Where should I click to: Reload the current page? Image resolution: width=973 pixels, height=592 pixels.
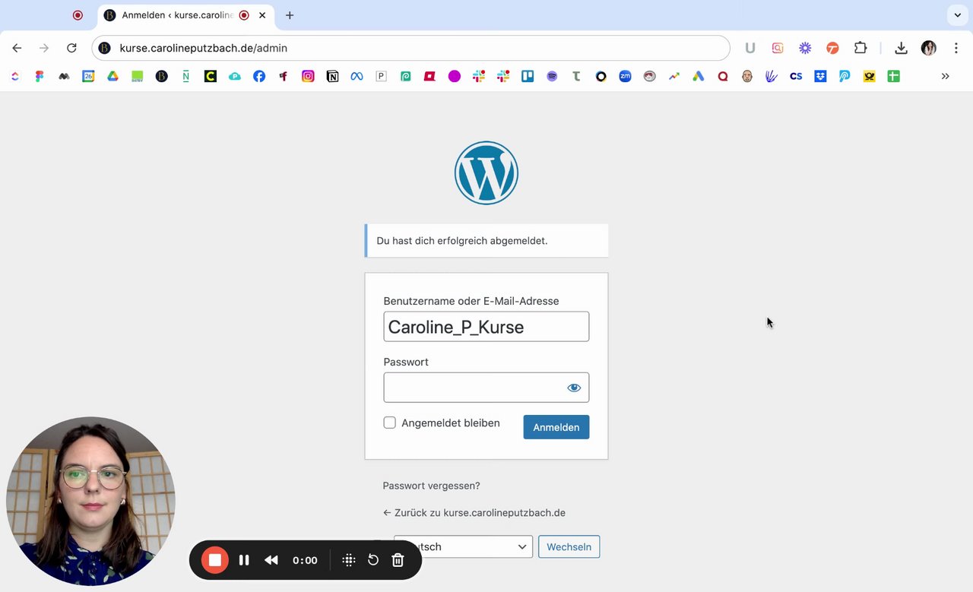71,48
